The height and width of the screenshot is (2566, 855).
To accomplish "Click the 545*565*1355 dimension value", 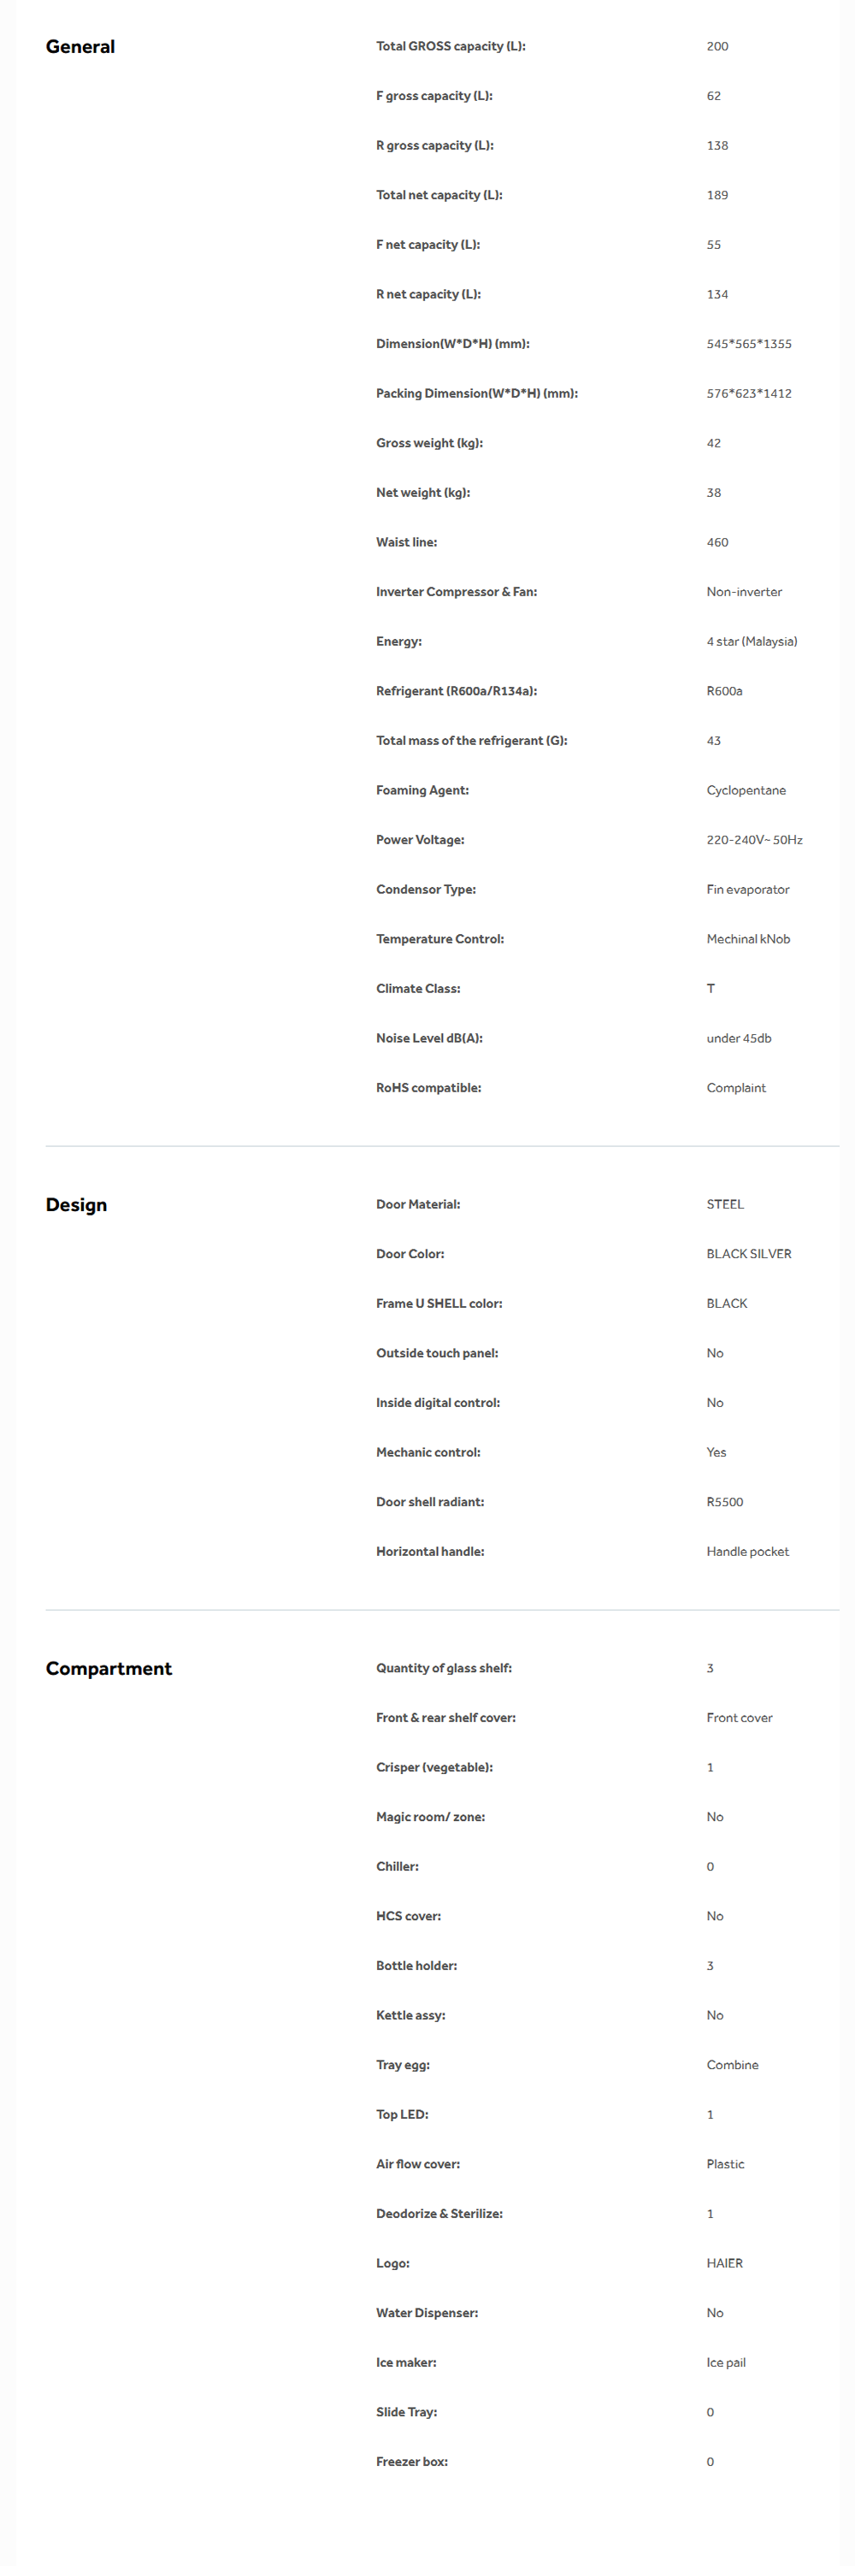I will [x=748, y=344].
